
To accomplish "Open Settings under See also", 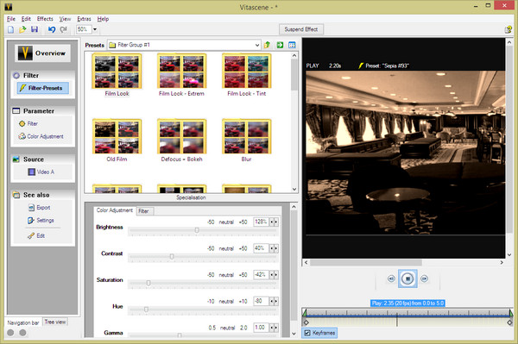I will tap(41, 220).
